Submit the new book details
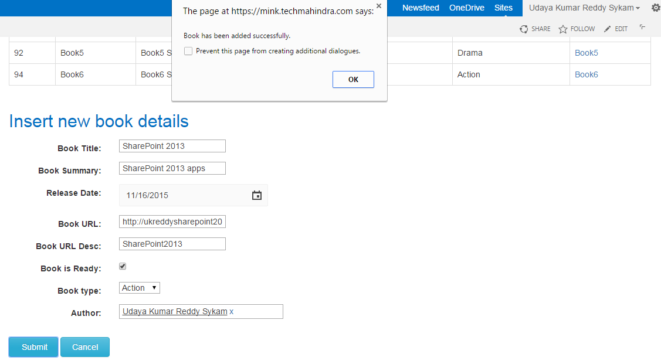 (x=33, y=347)
